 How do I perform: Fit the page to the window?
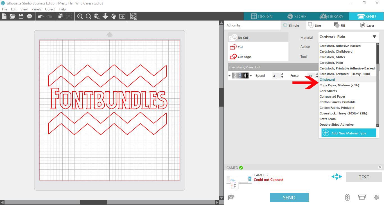(x=122, y=16)
